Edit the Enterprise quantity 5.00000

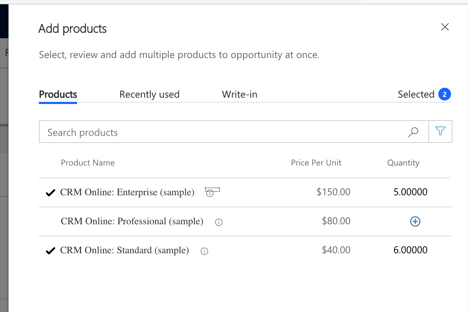410,192
